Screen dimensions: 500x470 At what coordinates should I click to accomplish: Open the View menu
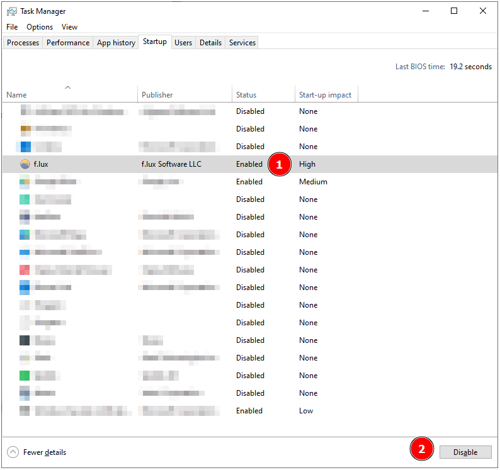point(69,27)
